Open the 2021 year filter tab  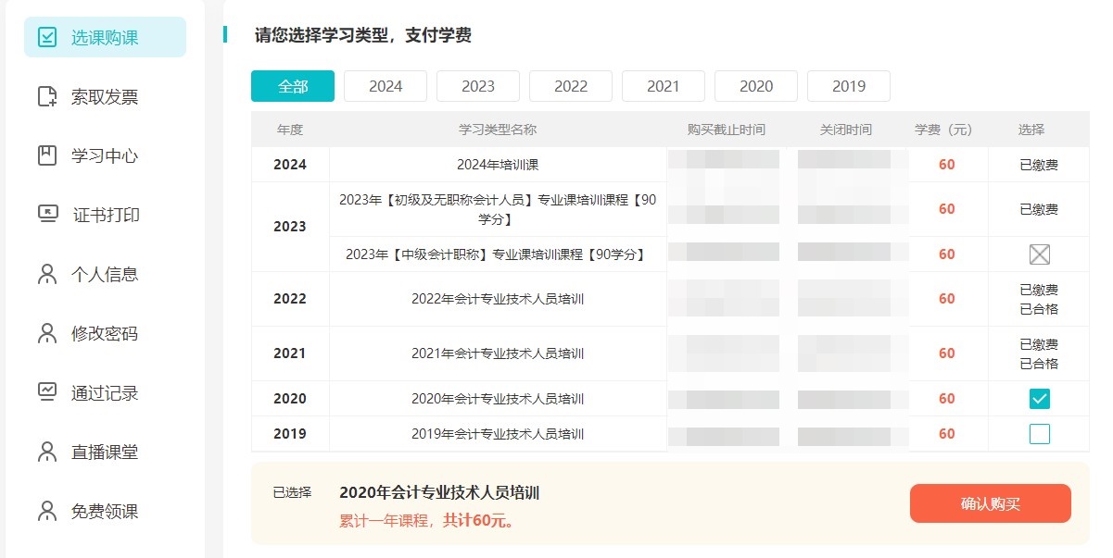click(x=664, y=86)
